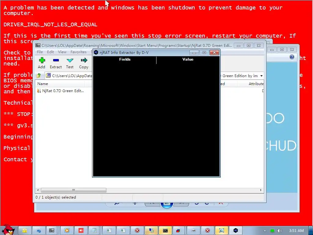
Task: Open the colored cube taskbar icon
Action: tap(179, 230)
